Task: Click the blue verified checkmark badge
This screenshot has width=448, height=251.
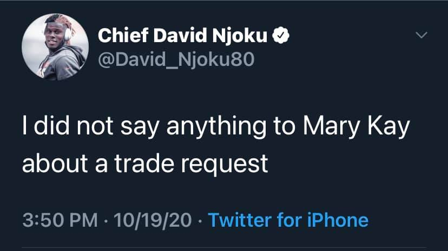Action: (x=281, y=35)
